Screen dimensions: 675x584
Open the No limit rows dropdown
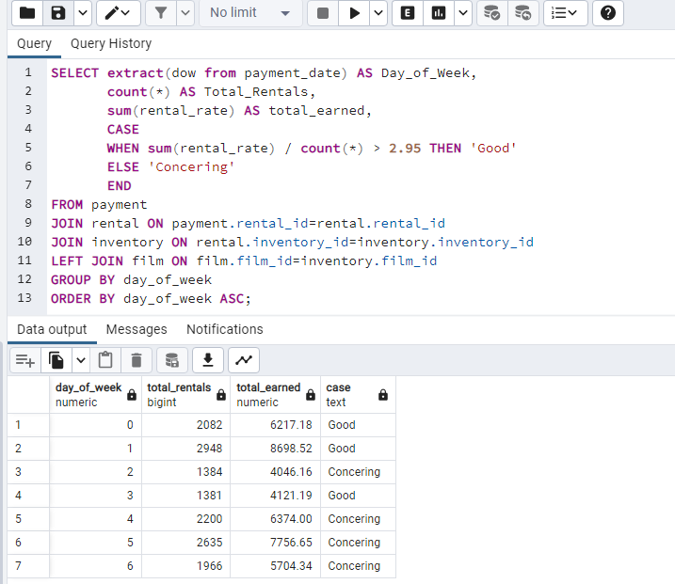point(250,13)
